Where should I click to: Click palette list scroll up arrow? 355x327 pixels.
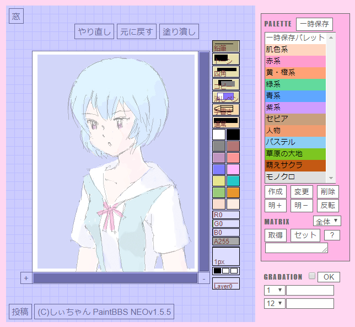pos(331,37)
